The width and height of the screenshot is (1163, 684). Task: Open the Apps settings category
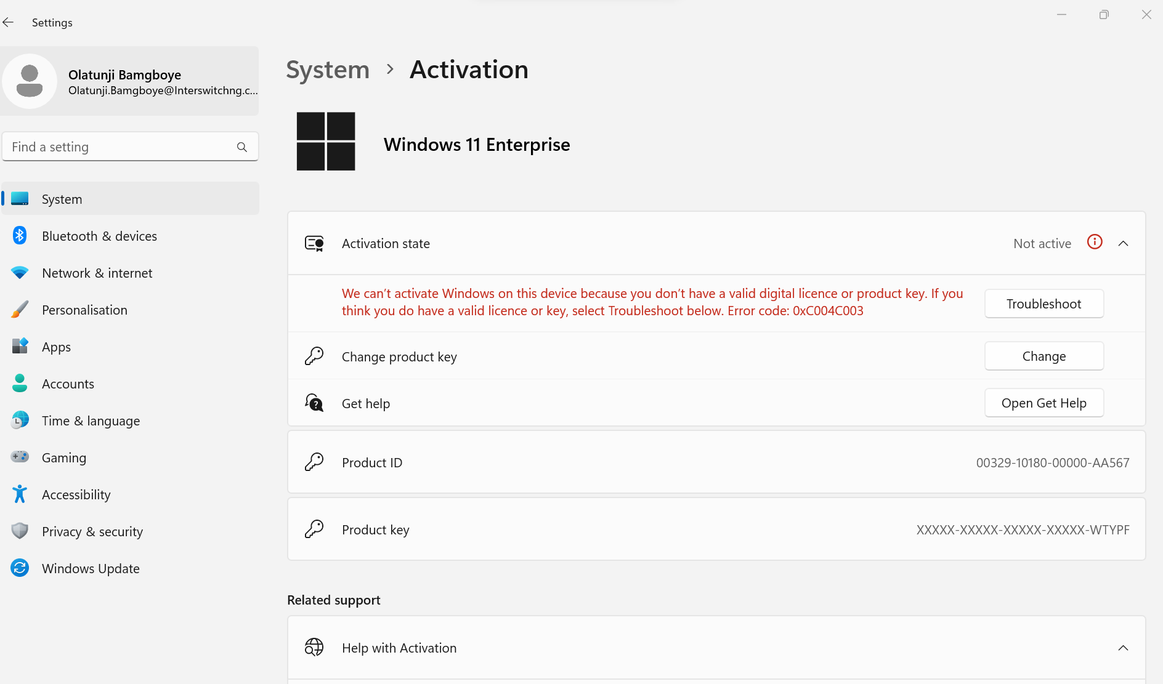click(x=56, y=347)
